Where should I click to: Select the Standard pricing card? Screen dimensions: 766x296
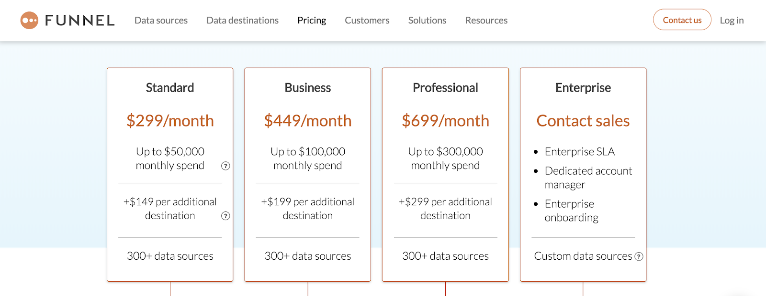[170, 174]
